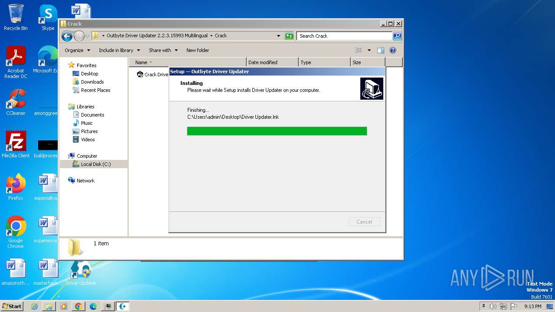The width and height of the screenshot is (555, 312).
Task: Sort by the Type column header
Action: coord(324,62)
